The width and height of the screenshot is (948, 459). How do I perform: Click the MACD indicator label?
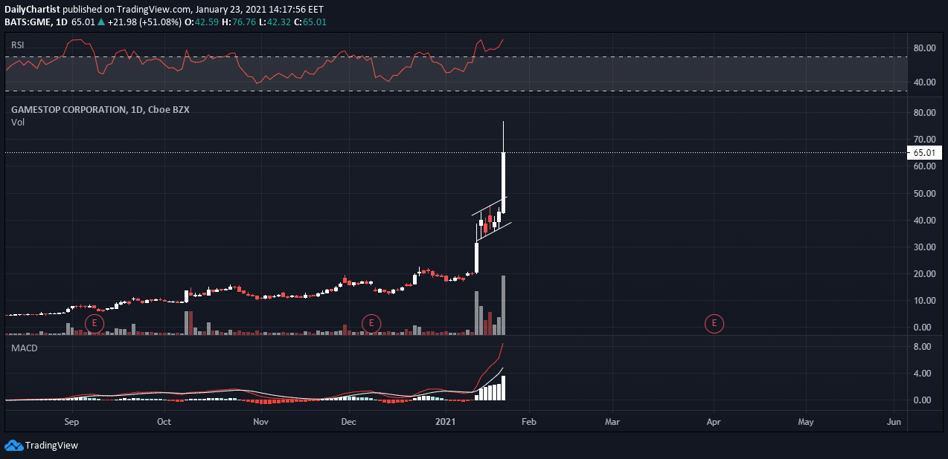24,348
